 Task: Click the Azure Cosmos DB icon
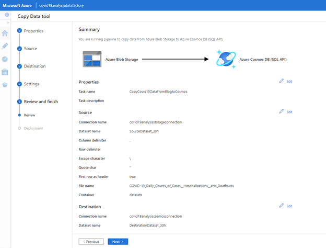(x=226, y=59)
